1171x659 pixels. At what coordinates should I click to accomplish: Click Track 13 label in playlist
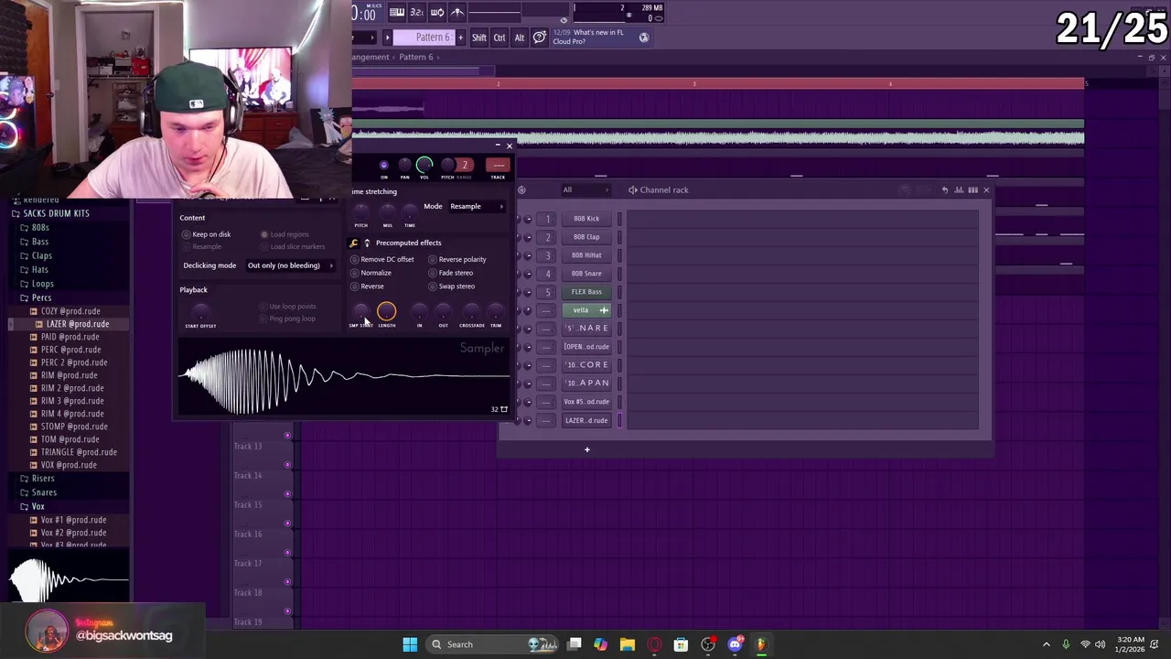[x=247, y=446]
